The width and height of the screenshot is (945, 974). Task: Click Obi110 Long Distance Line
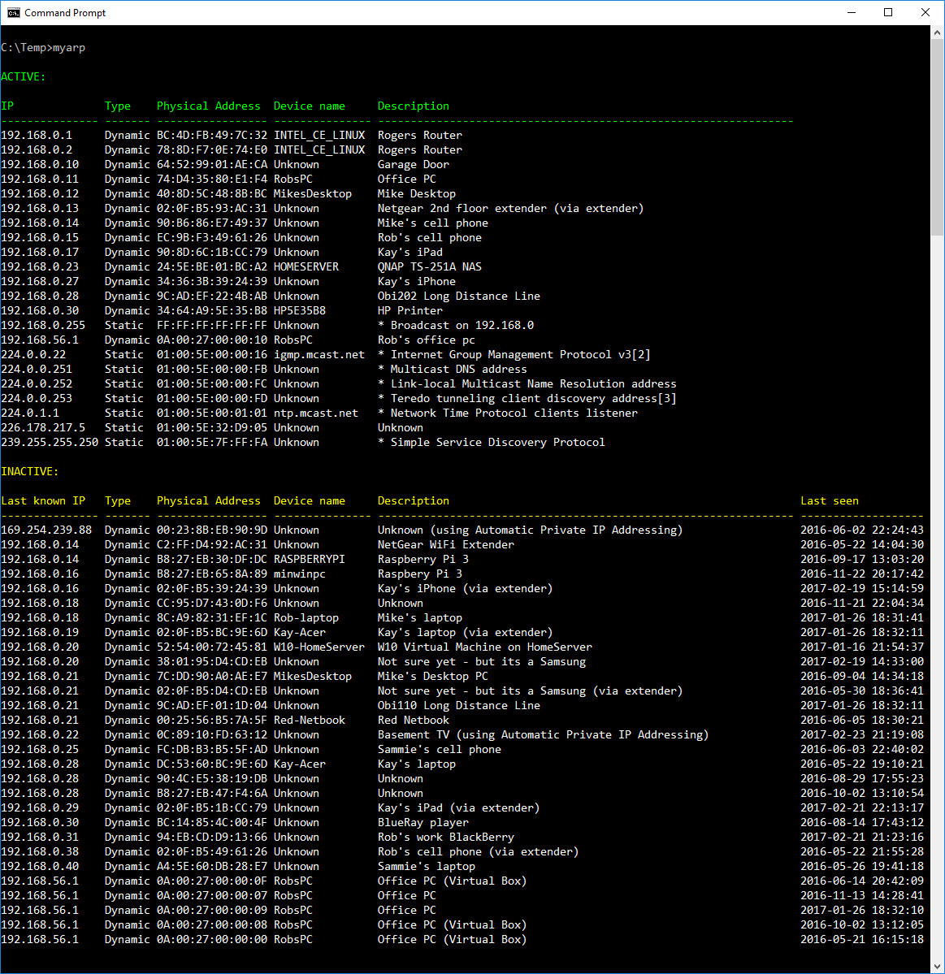(x=458, y=706)
